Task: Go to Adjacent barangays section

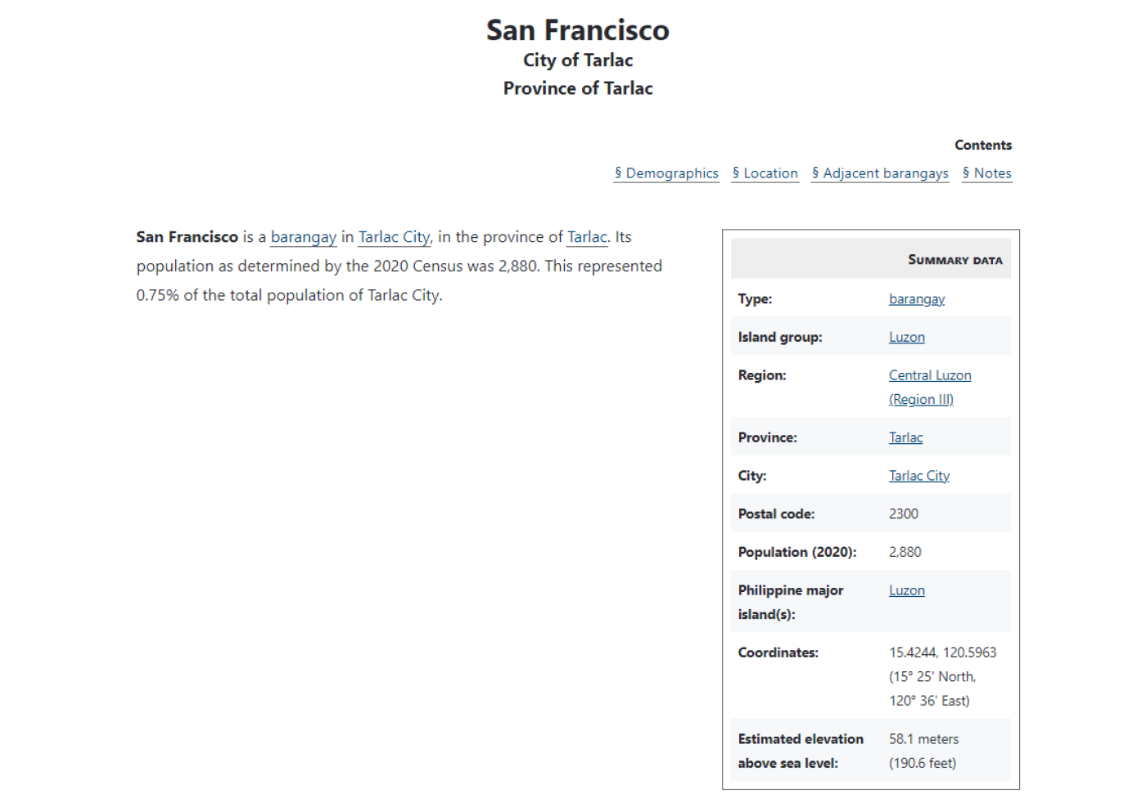Action: click(x=880, y=173)
